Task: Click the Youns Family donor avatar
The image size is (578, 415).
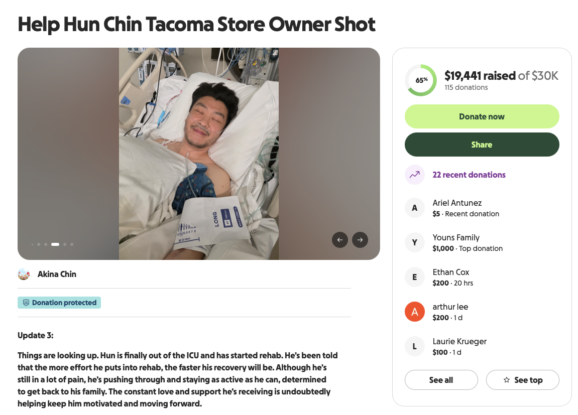Action: [x=415, y=242]
